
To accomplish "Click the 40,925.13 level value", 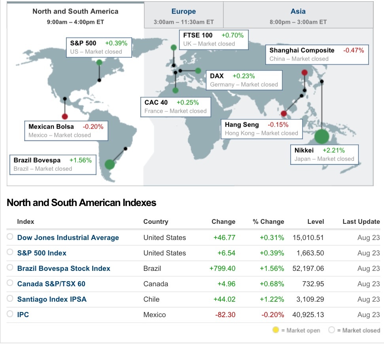I will [308, 315].
